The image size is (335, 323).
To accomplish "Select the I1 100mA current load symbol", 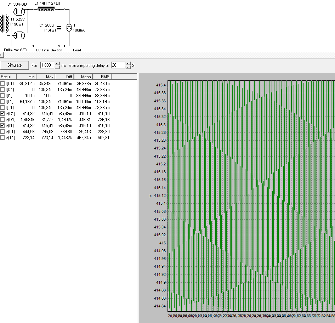I will (x=69, y=28).
